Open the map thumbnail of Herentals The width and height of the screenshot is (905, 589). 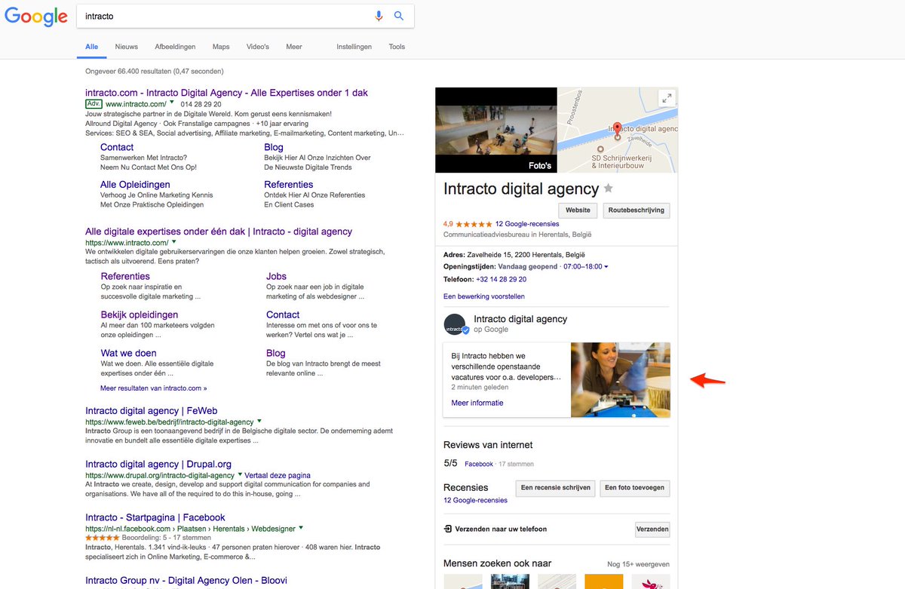click(x=617, y=130)
